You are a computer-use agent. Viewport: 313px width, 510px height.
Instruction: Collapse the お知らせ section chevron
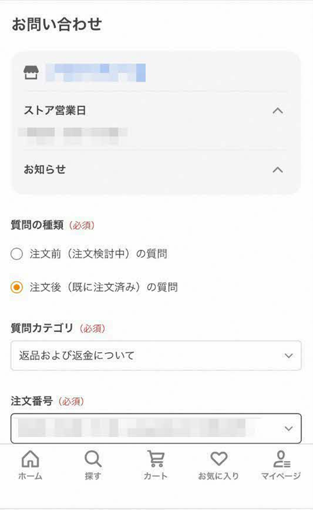(278, 170)
